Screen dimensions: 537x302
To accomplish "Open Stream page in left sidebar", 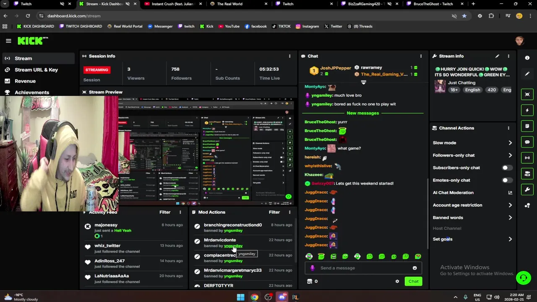I will click(38, 58).
